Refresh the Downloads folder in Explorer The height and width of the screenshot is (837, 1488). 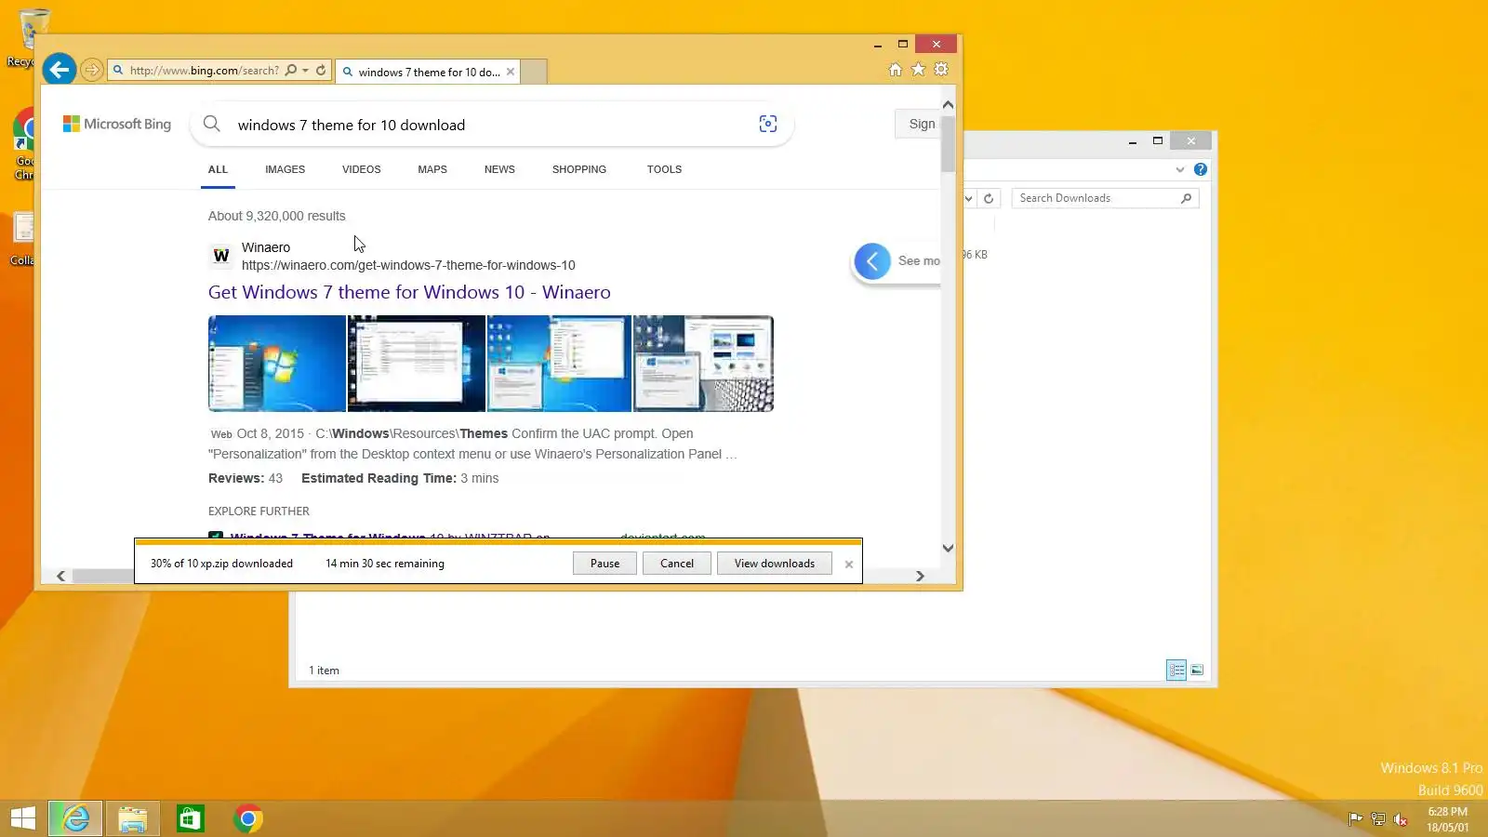[x=989, y=198]
